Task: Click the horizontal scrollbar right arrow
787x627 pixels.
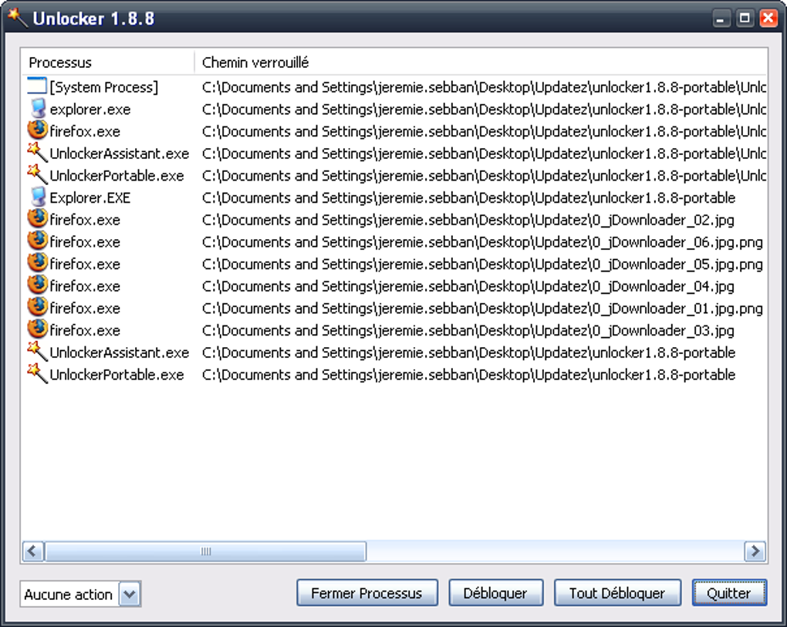Action: click(x=755, y=551)
